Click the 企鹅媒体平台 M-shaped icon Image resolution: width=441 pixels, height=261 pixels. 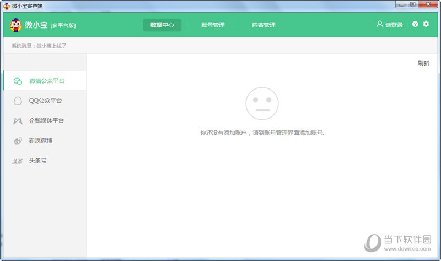coord(18,121)
